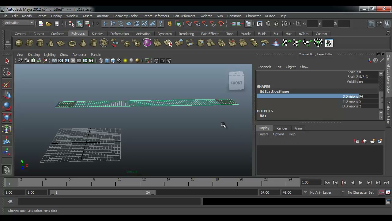
Task: Create a polygon cylinder from shelf
Action: [x=40, y=43]
